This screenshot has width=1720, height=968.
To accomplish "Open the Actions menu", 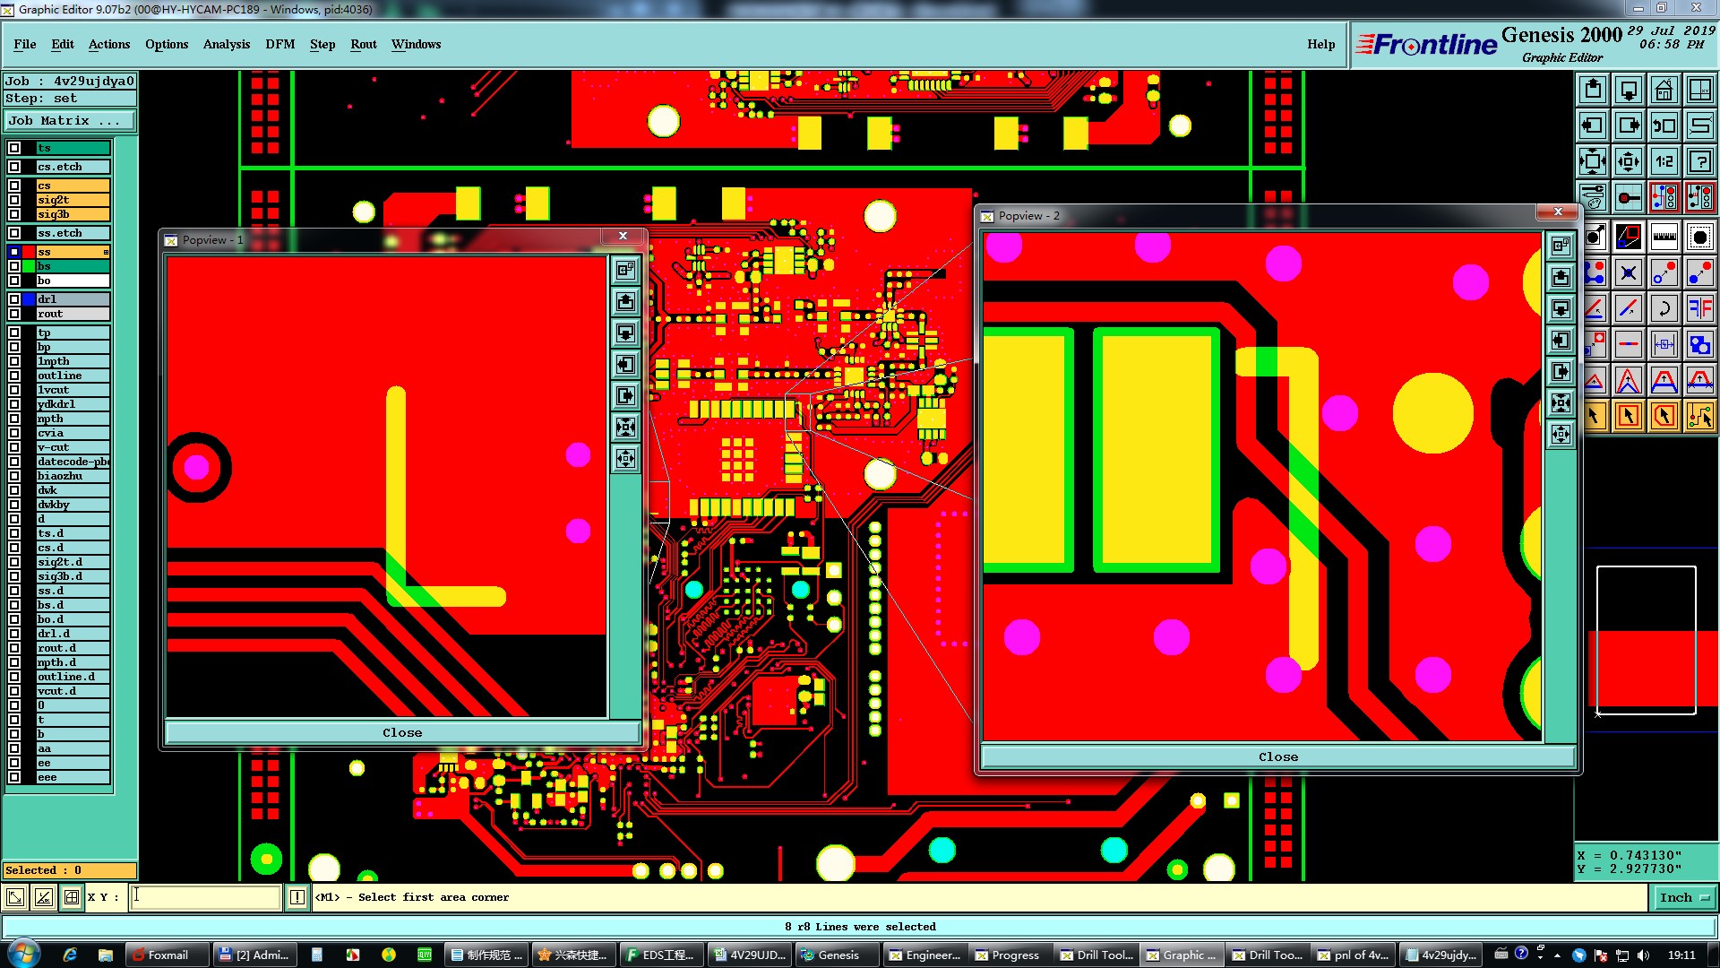I will [x=109, y=44].
